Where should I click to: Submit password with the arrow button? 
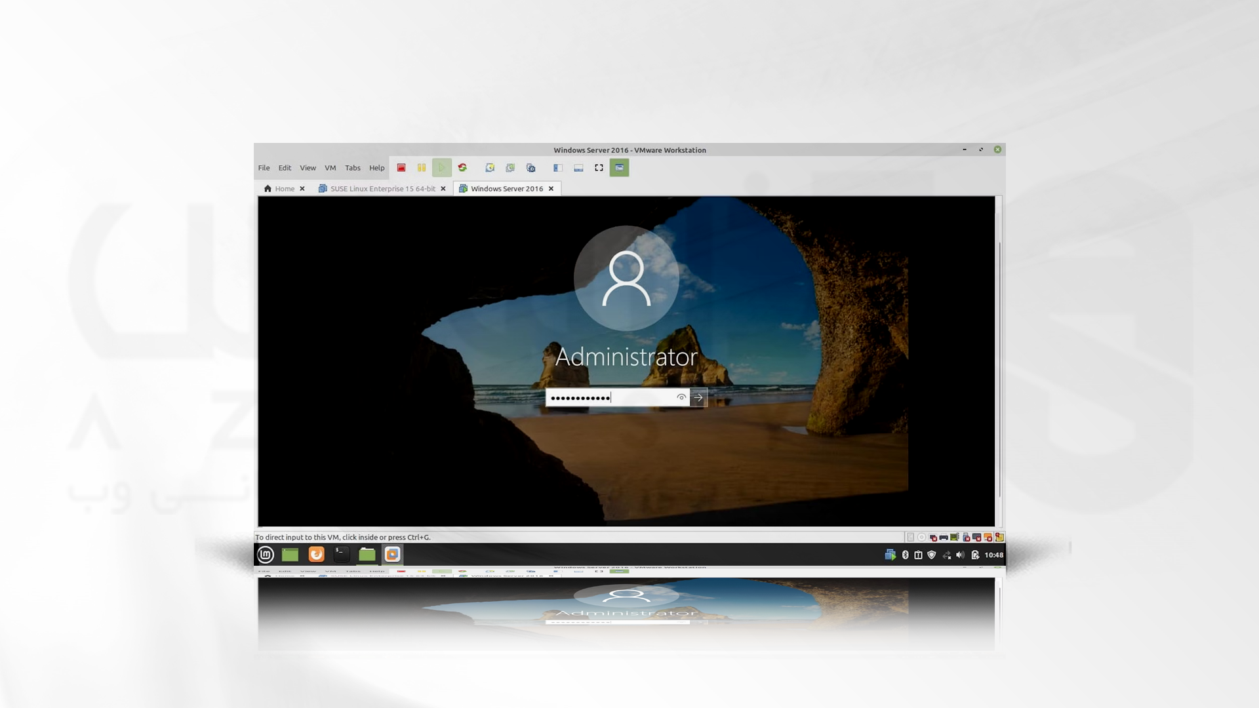pyautogui.click(x=698, y=397)
